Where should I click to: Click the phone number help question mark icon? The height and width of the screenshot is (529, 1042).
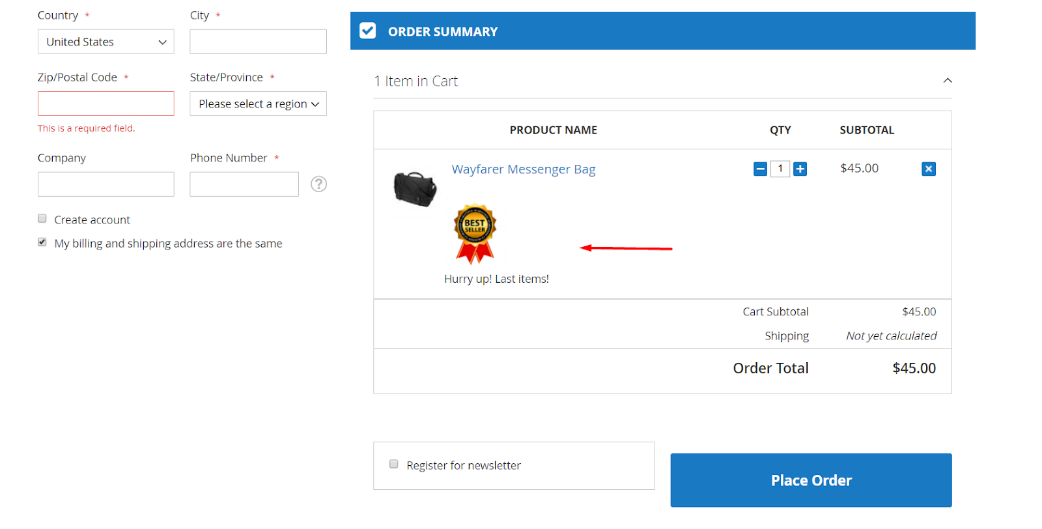(x=318, y=184)
